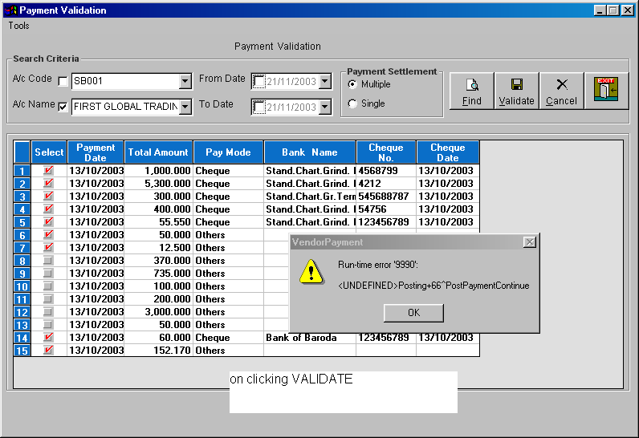Click row header number 10

point(22,286)
